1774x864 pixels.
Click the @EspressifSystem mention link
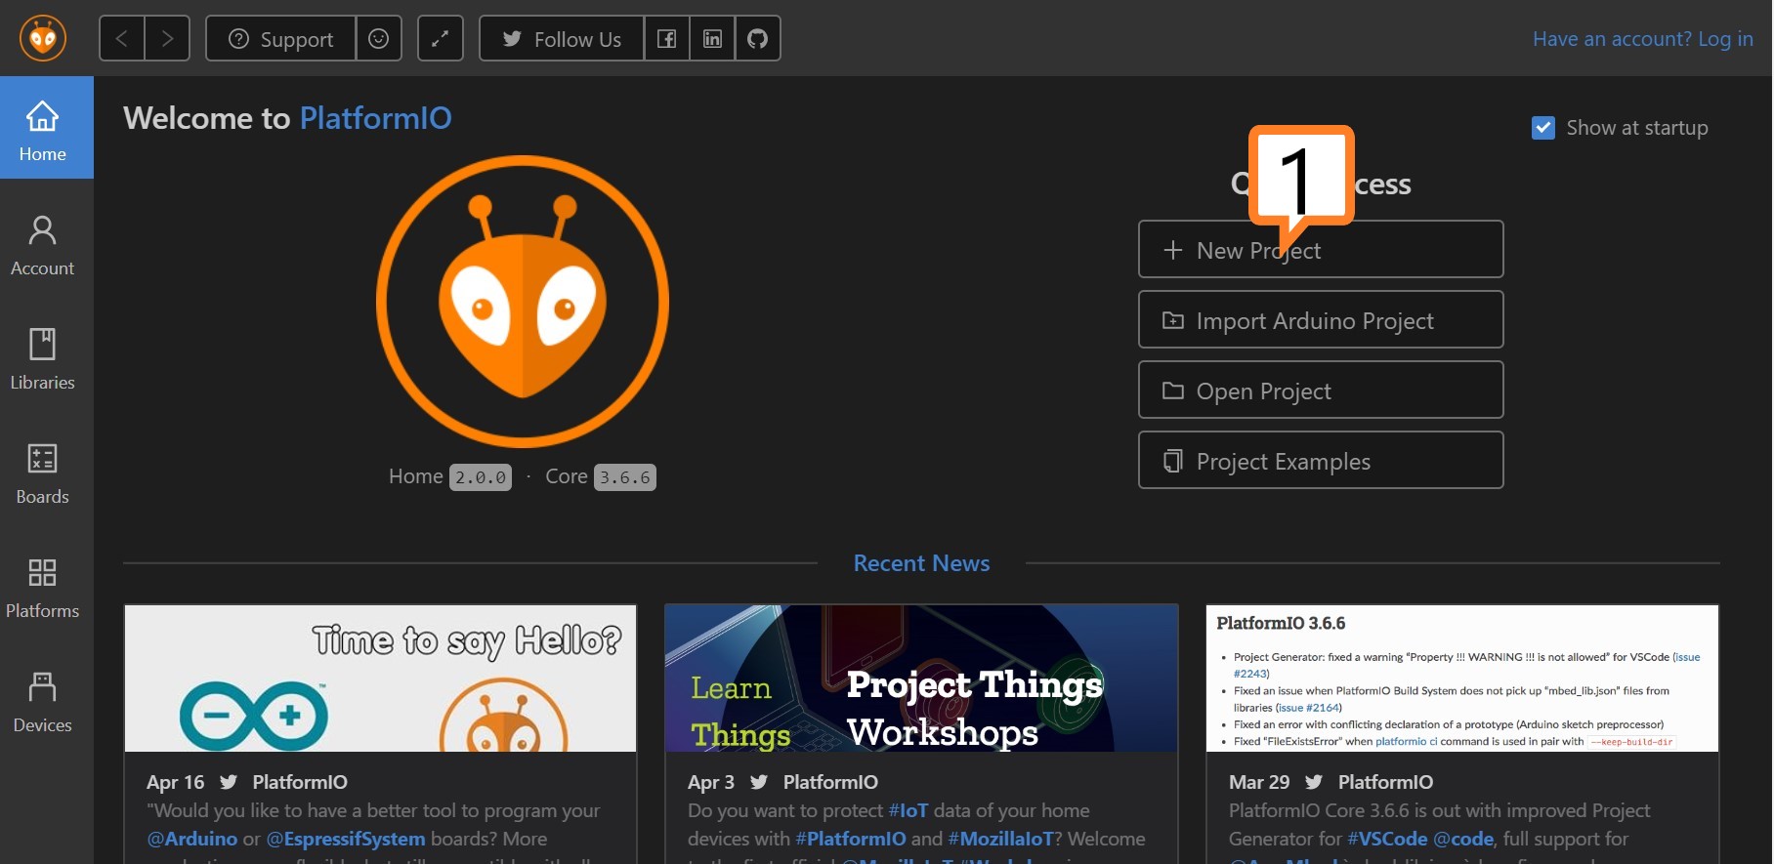point(346,839)
